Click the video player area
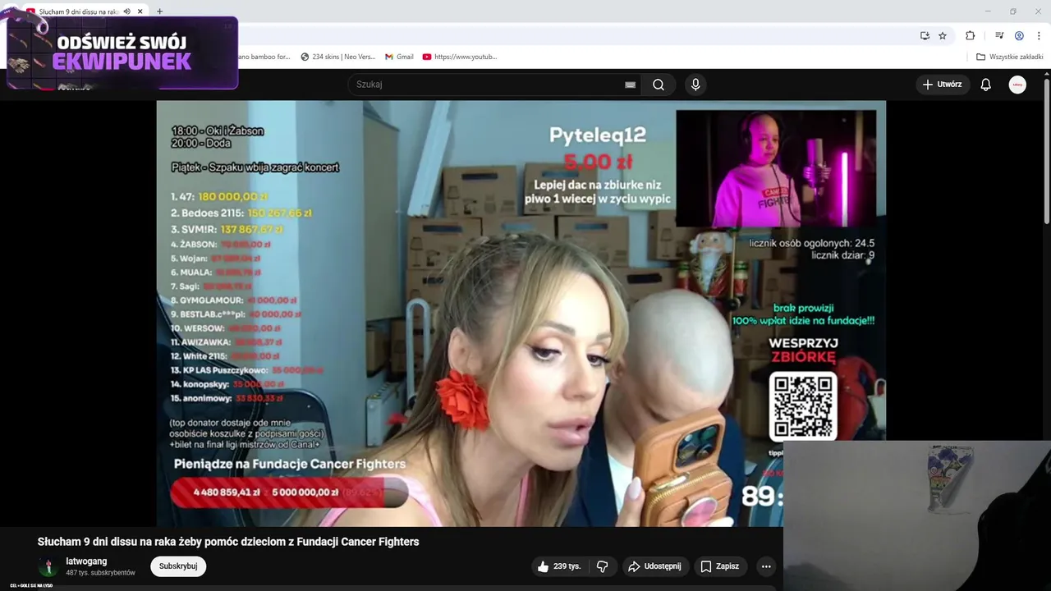This screenshot has width=1051, height=591. pyautogui.click(x=521, y=313)
